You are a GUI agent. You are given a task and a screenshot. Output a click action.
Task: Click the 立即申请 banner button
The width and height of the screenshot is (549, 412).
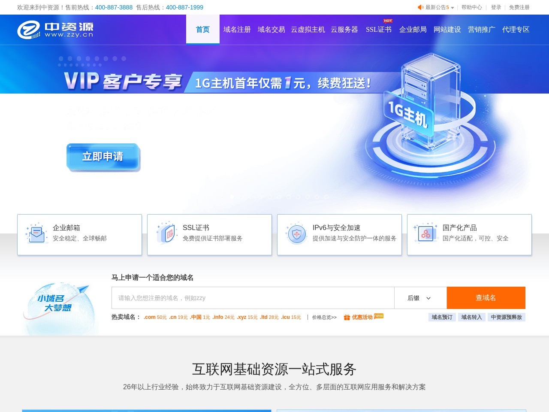click(x=103, y=157)
